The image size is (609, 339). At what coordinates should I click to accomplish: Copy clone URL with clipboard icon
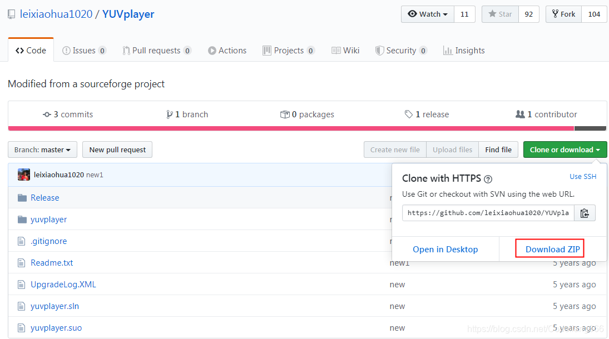(585, 213)
